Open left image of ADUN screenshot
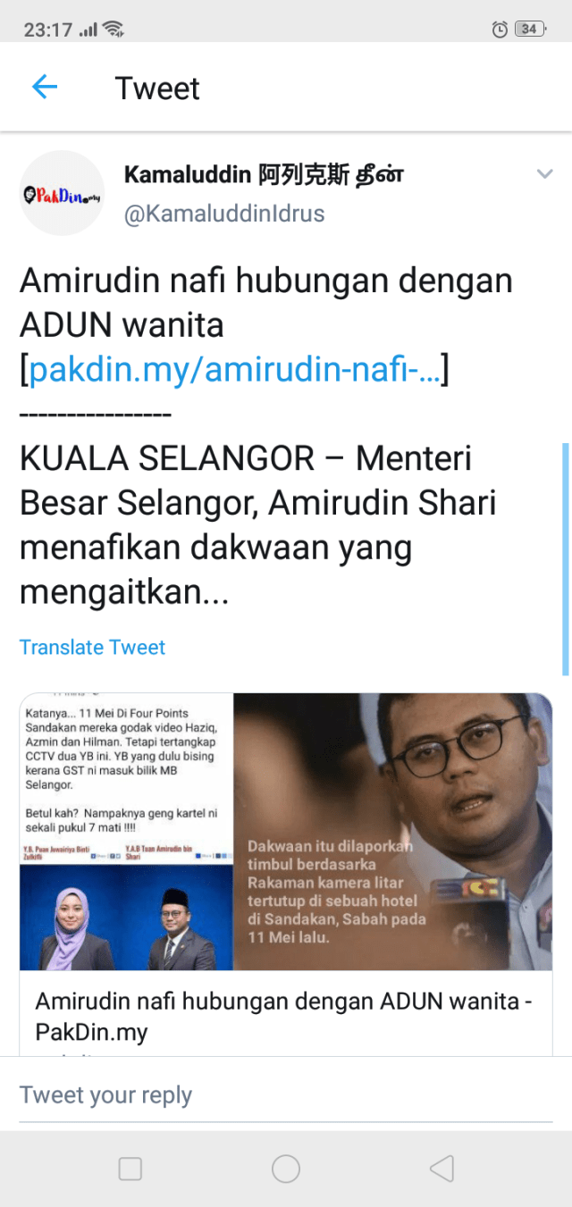The image size is (572, 1207). point(126,832)
